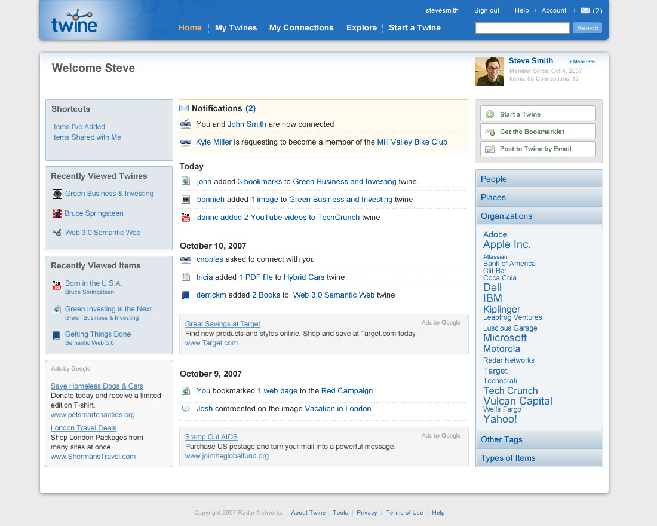The image size is (657, 526).
Task: Click the stevesmith username in header
Action: 441,11
